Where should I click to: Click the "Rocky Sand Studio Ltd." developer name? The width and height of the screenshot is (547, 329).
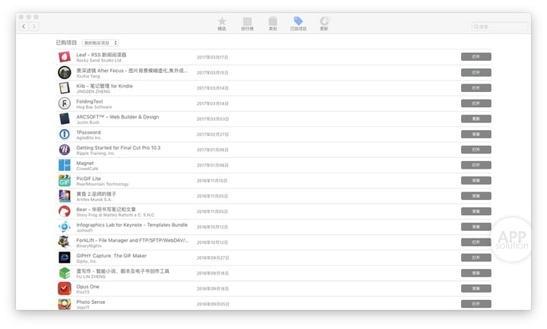pyautogui.click(x=100, y=60)
